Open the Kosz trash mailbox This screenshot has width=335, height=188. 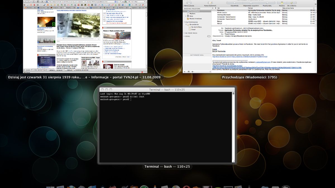[192, 16]
